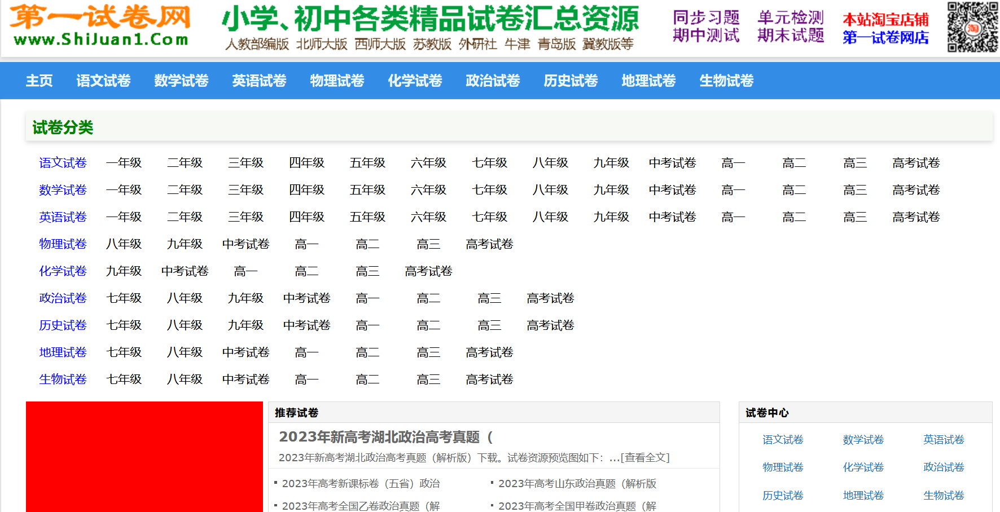Click 语文试卷 category row link
Viewport: 1000px width, 512px height.
tap(63, 163)
